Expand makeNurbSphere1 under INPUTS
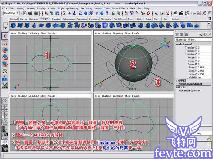Image resolution: width=213 pixels, height=159 pixels. pos(189,91)
